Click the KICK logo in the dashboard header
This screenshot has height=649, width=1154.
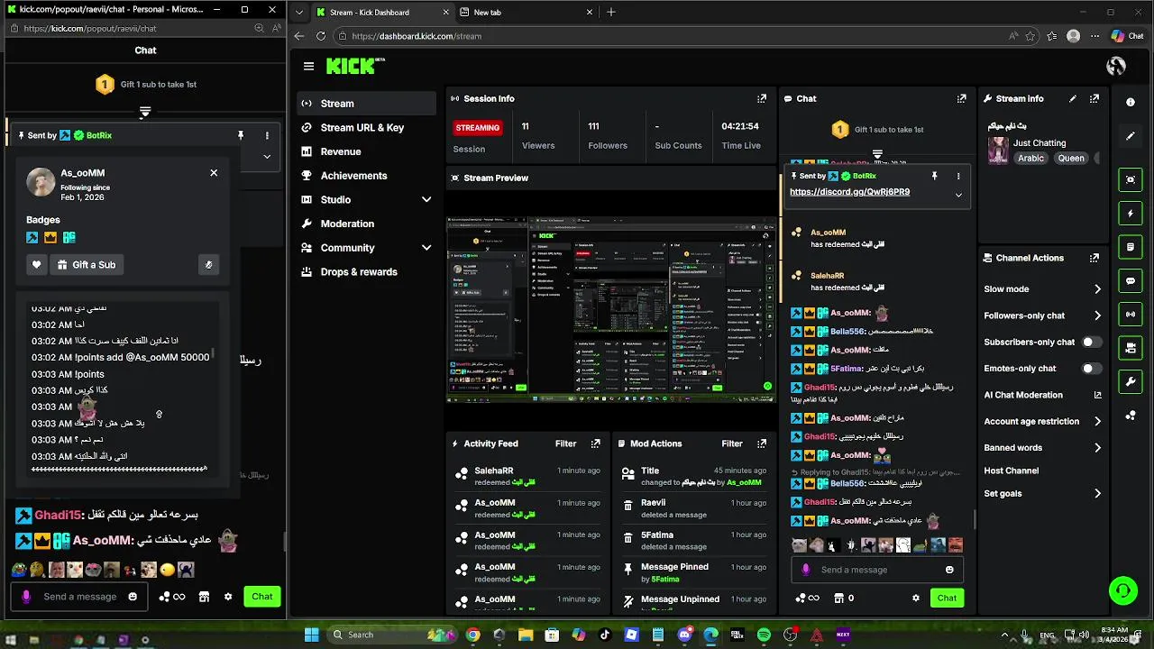tap(354, 66)
